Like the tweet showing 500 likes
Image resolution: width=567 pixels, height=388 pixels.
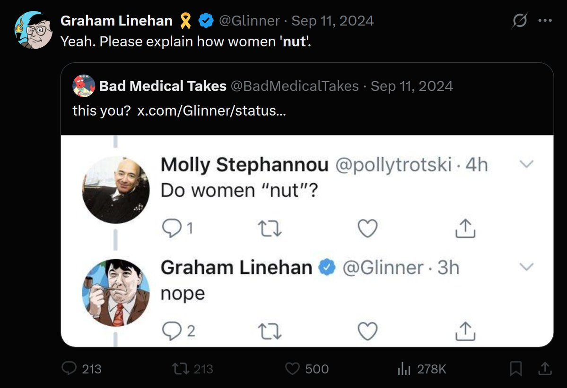(306, 369)
